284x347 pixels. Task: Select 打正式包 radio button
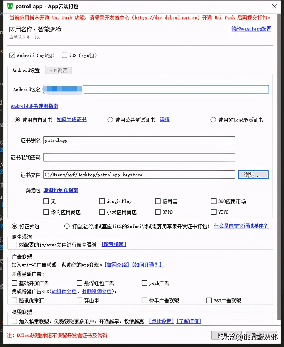click(x=14, y=226)
